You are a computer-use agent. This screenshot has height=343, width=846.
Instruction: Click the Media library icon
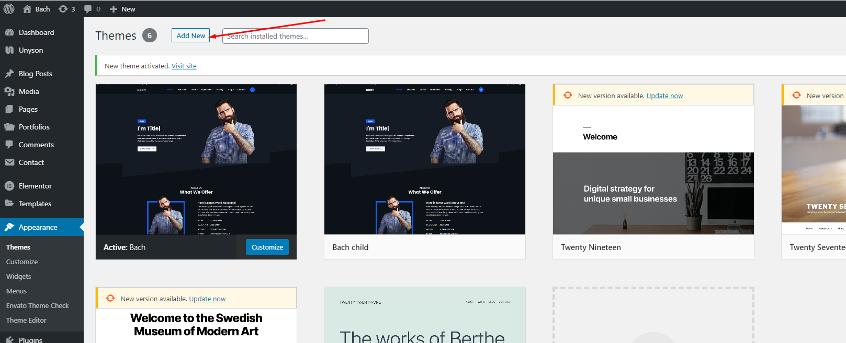pos(9,91)
